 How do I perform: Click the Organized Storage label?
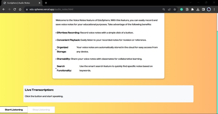coord(62,49)
